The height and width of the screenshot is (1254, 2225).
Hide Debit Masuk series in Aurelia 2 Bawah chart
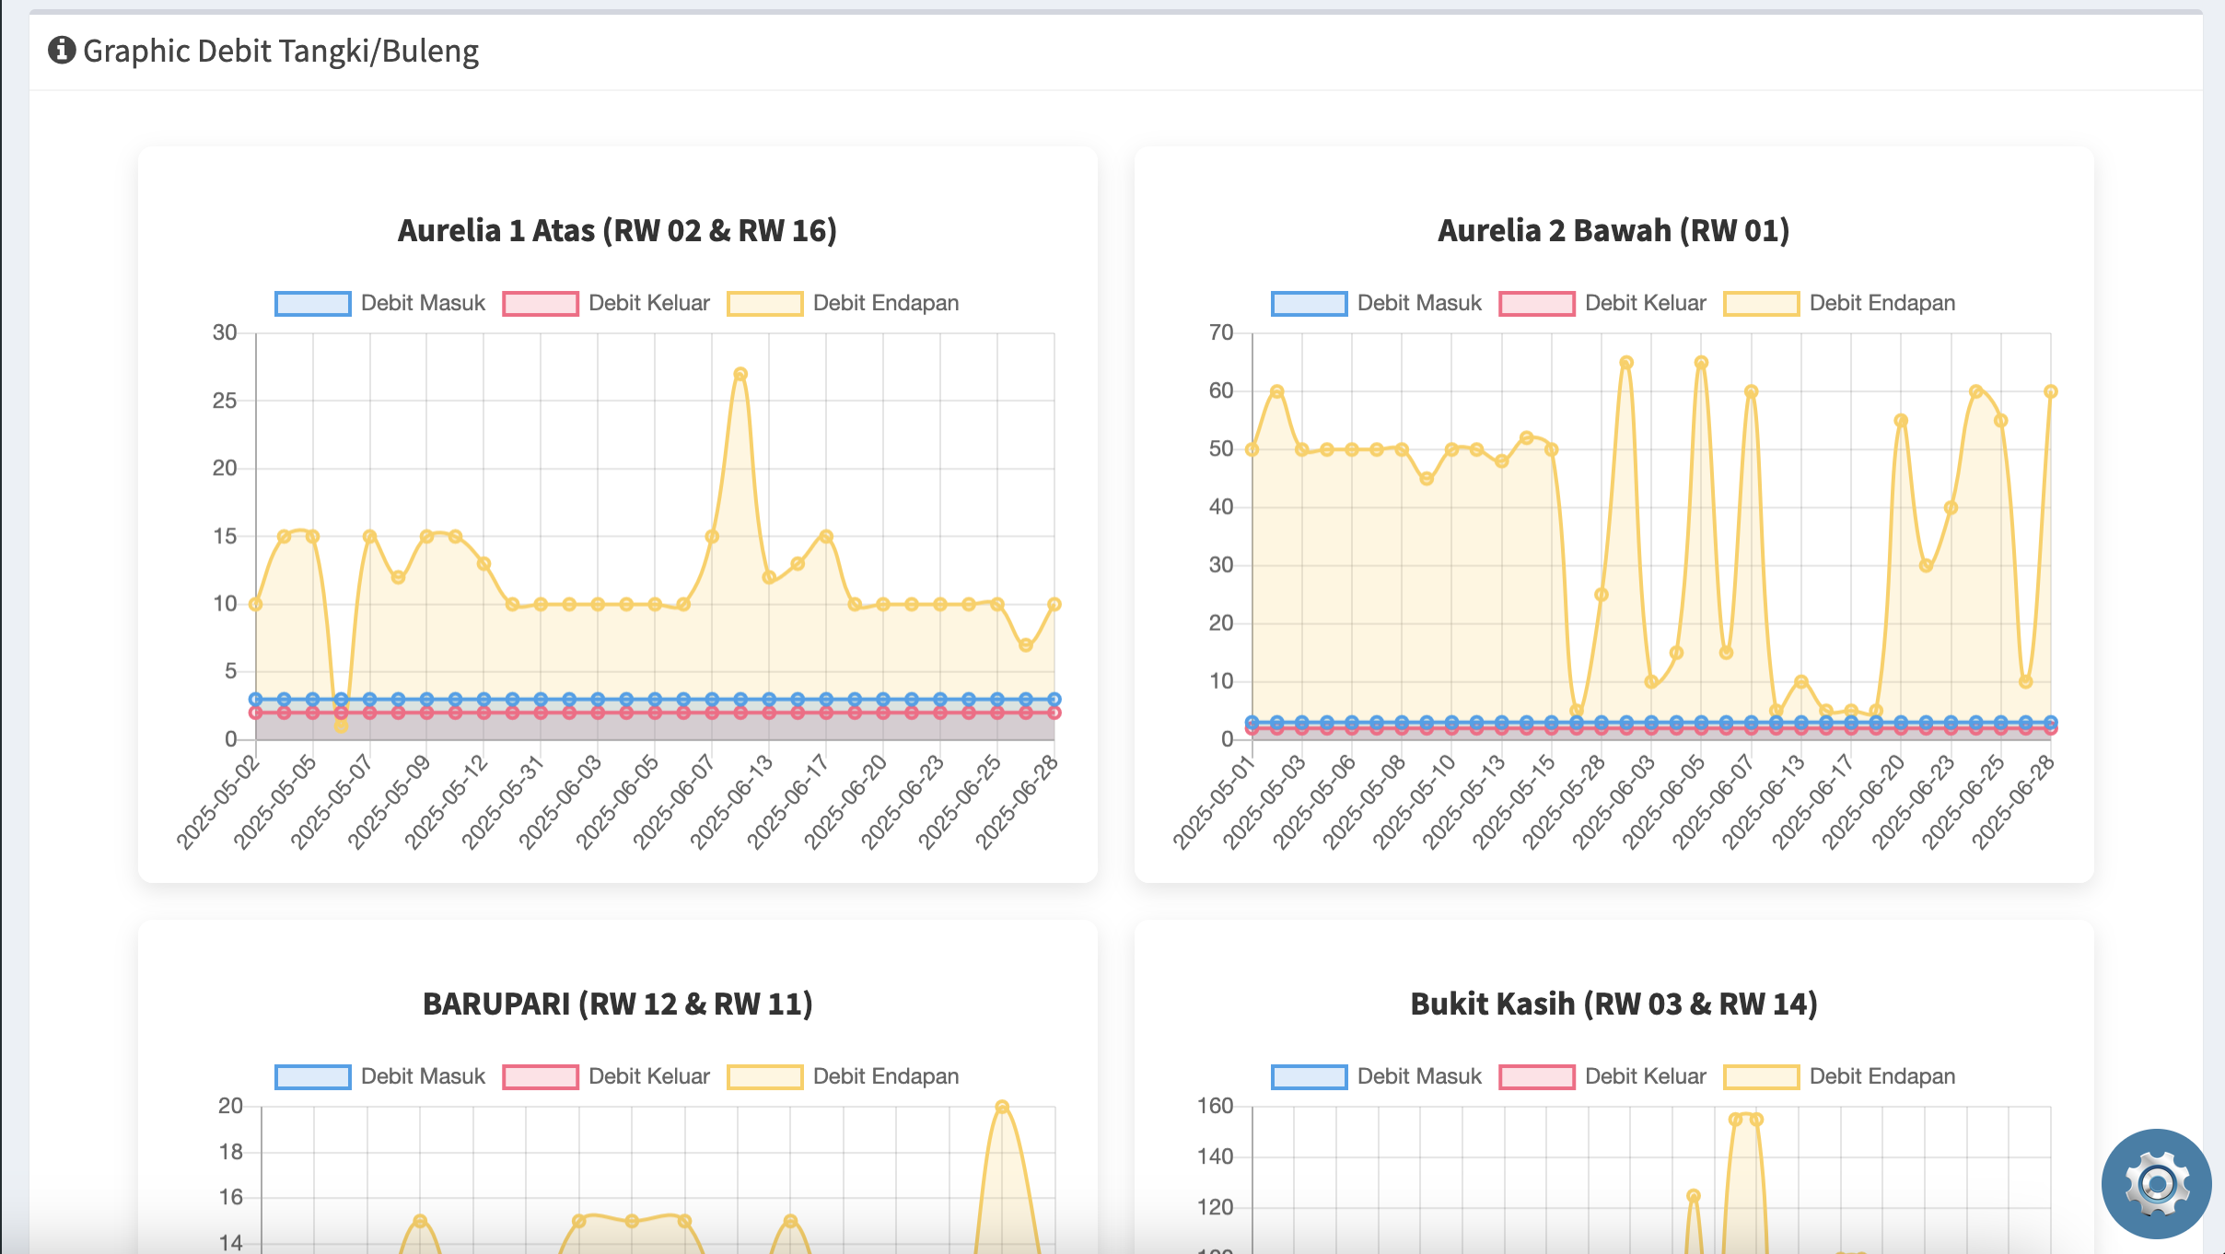pyautogui.click(x=1376, y=303)
